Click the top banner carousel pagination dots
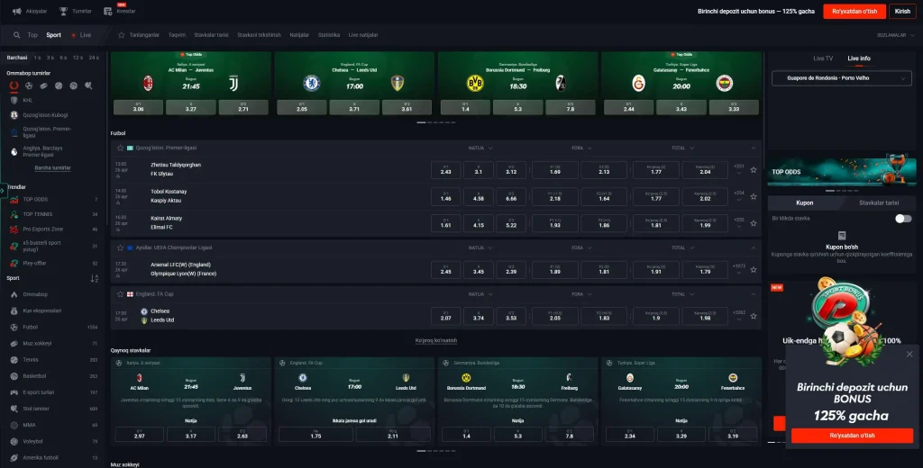Viewport: 923px width, 468px height. [436, 122]
